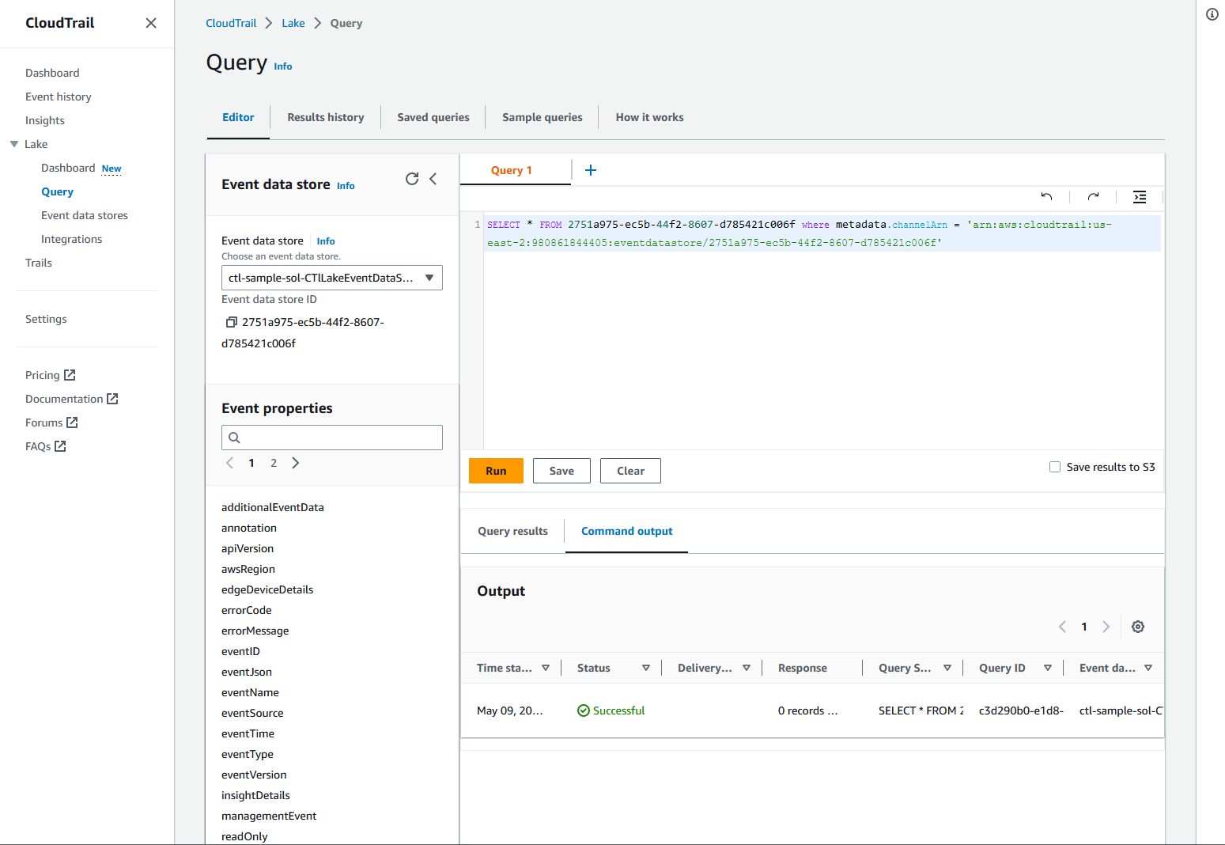Open the page info icon at top right
The width and height of the screenshot is (1225, 845).
click(1212, 14)
